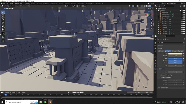The image size is (186, 104).
Task: Open the World properties tab icon
Action: [x=155, y=54]
